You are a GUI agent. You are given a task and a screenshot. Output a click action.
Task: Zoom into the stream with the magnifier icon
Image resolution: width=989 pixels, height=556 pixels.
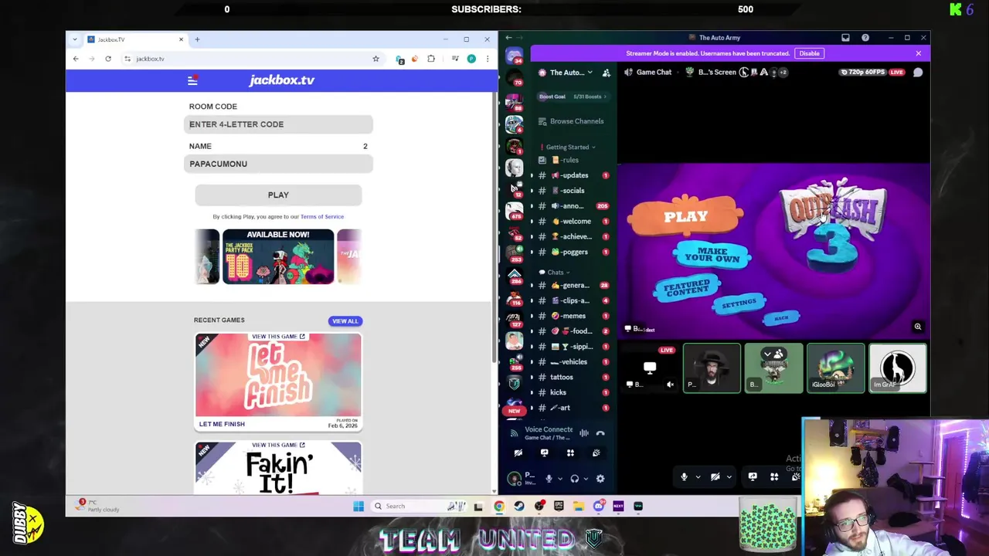[918, 327]
